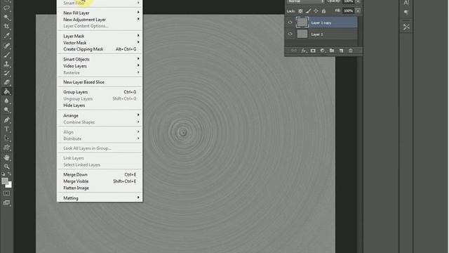Choose Merge Down
449x253 pixels.
pyautogui.click(x=100, y=175)
